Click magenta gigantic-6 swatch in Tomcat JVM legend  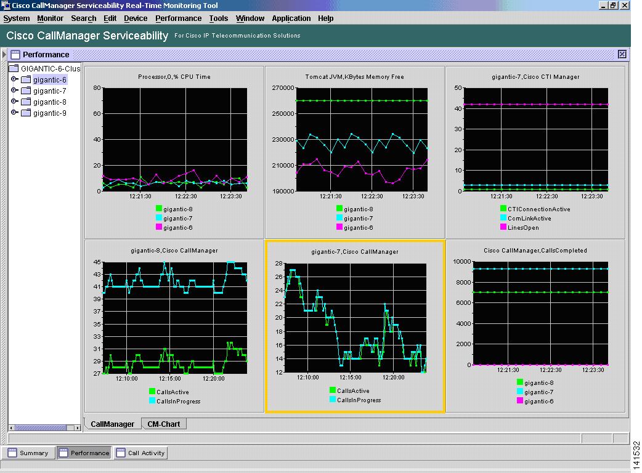pyautogui.click(x=339, y=227)
